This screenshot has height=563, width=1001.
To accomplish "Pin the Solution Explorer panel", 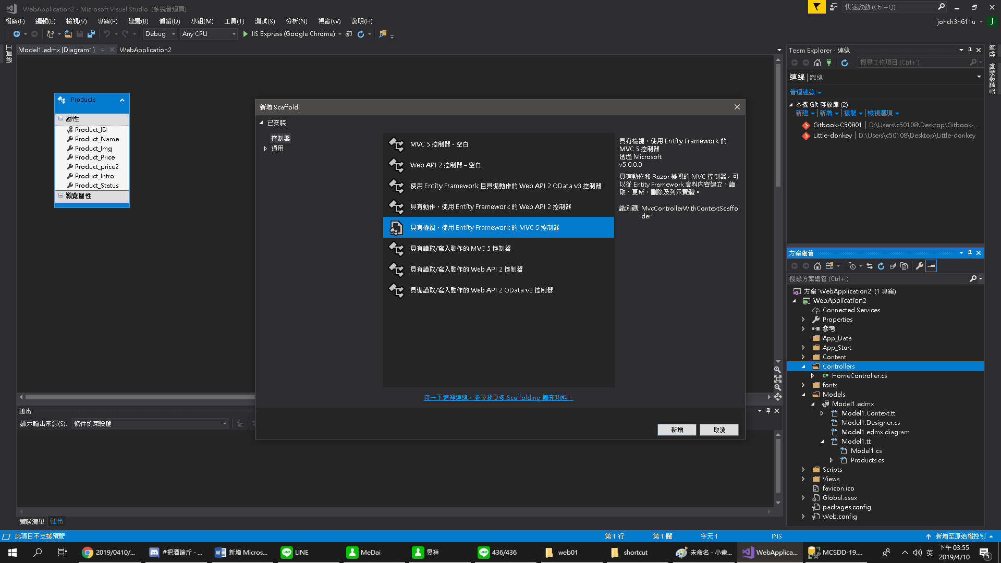I will [x=970, y=253].
